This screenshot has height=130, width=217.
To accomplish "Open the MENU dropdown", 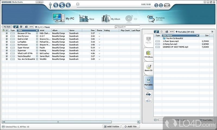I will [x=39, y=2].
